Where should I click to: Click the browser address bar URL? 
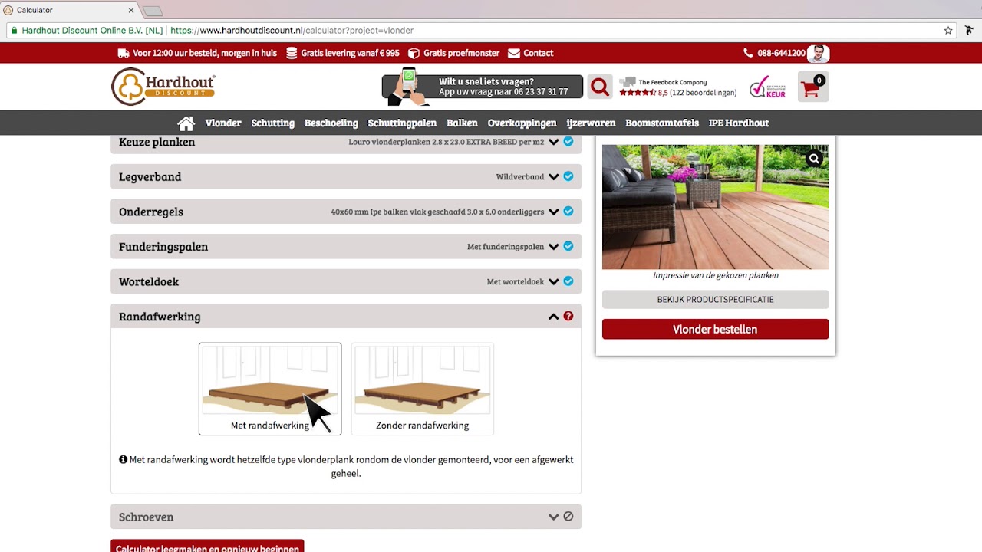(292, 31)
